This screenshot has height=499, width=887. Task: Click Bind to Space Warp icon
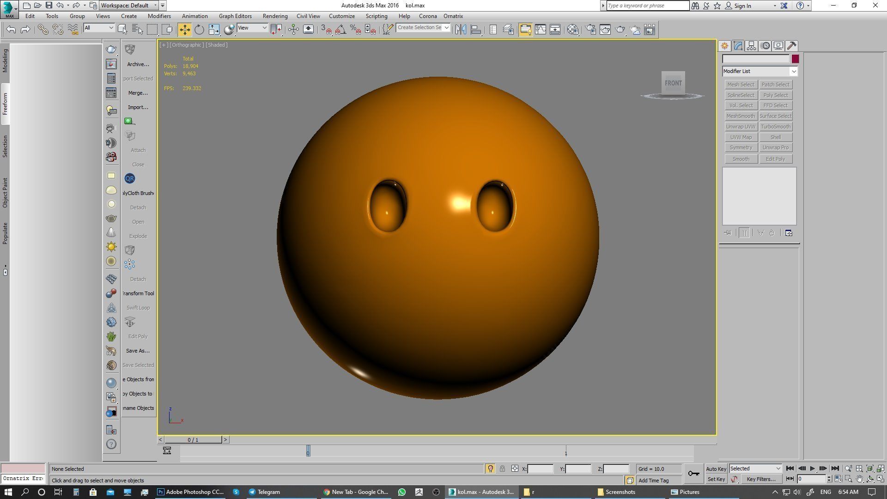73,30
